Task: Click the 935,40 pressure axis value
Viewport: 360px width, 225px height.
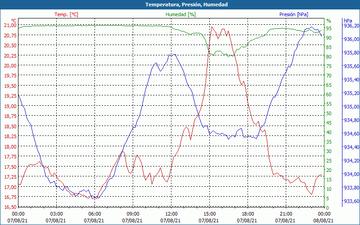Action: (351, 80)
